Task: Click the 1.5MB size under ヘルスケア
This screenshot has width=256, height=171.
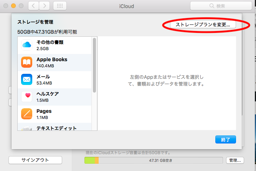Action: tap(43, 100)
